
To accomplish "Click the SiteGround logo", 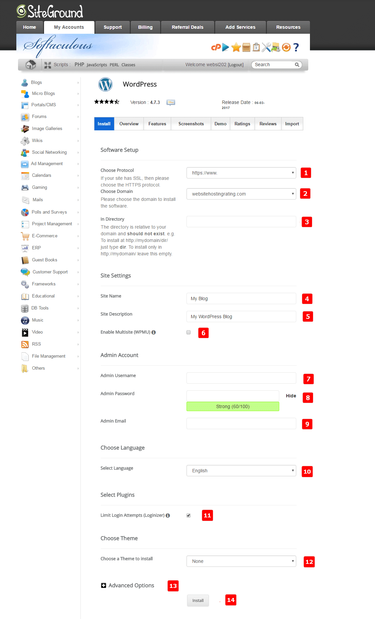I will point(50,12).
